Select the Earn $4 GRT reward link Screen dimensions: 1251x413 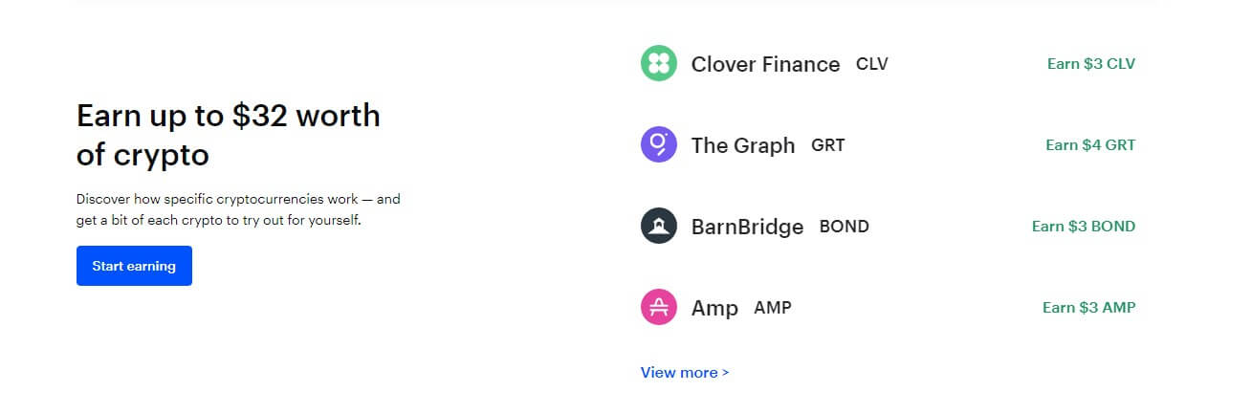pos(1090,145)
